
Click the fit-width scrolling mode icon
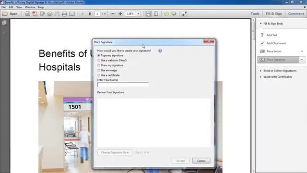pos(149,14)
